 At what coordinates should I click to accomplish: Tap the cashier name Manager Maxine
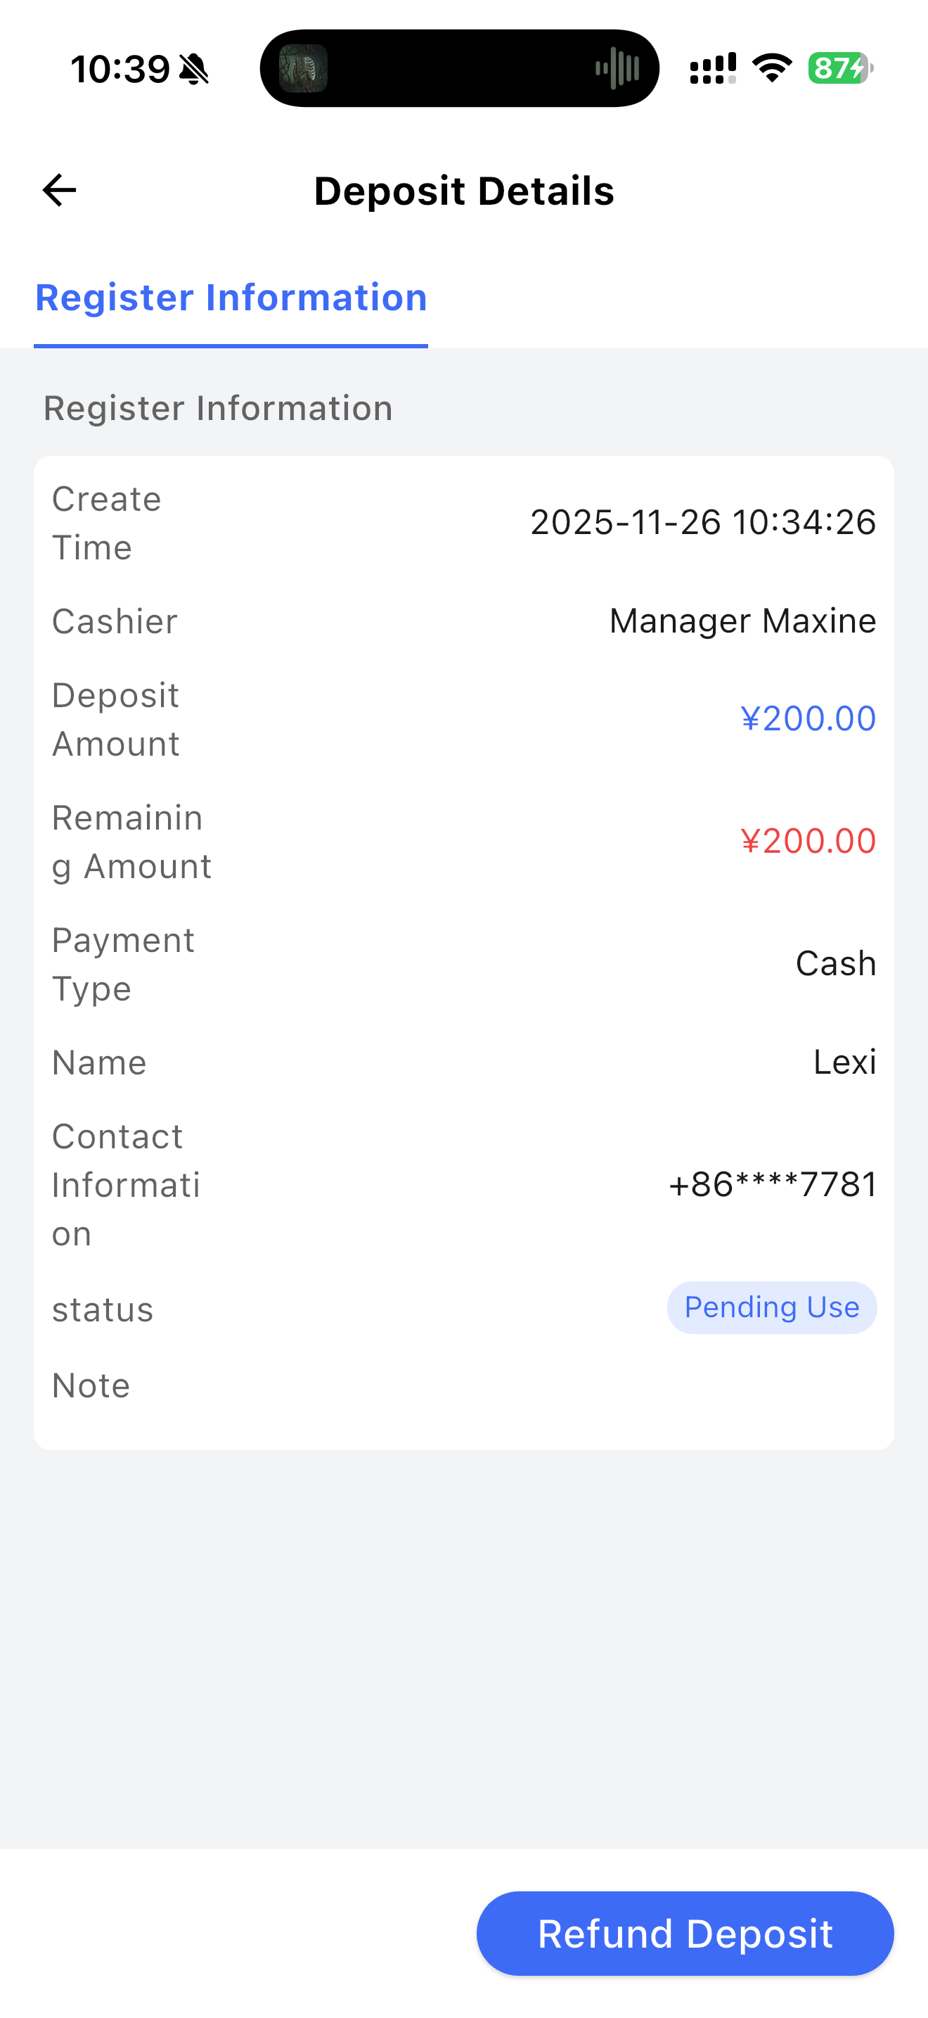tap(742, 621)
